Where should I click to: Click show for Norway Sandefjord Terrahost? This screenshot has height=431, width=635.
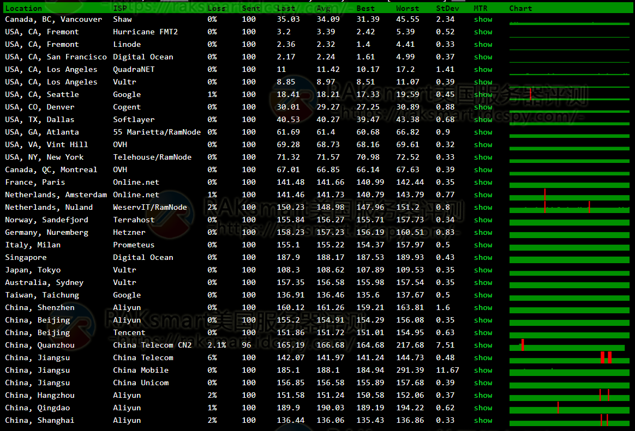483,220
